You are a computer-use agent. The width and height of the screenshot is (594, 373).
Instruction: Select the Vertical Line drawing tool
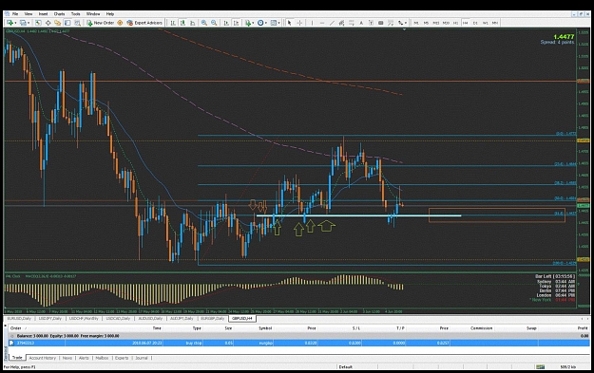tap(312, 23)
